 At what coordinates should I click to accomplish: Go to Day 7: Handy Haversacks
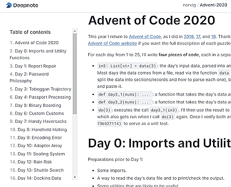tap(38, 121)
